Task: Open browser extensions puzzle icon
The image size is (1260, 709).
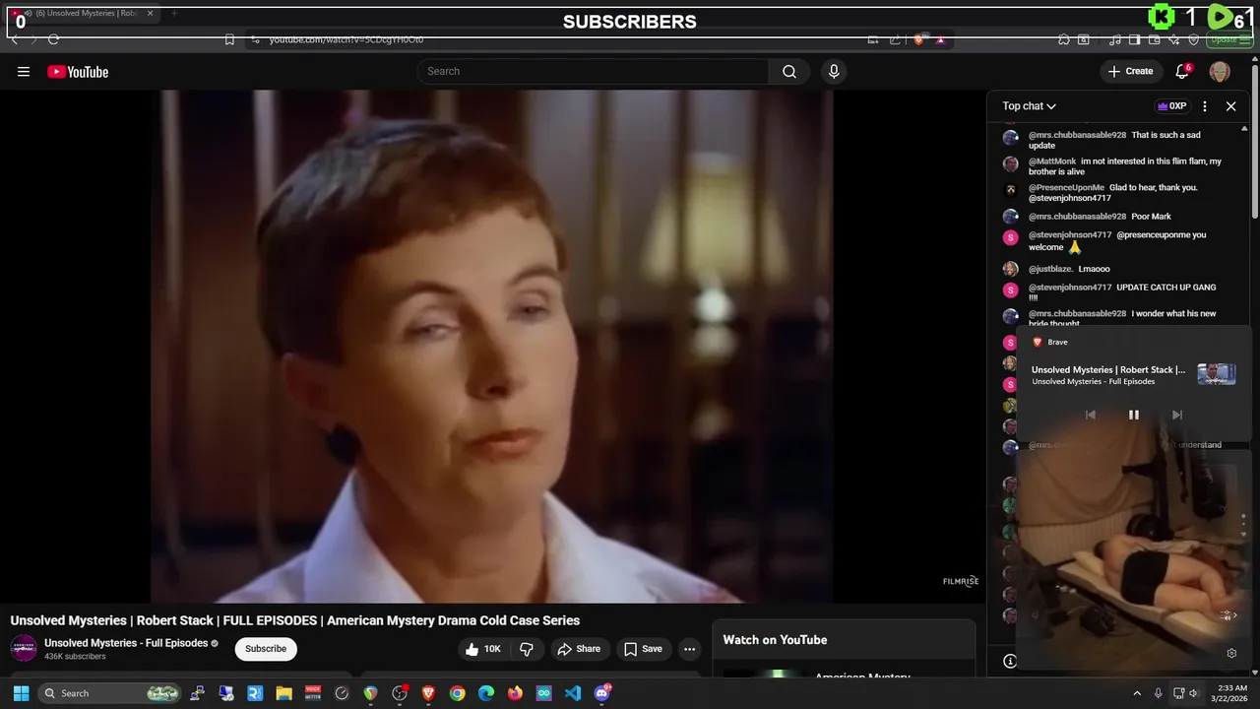Action: [1064, 39]
